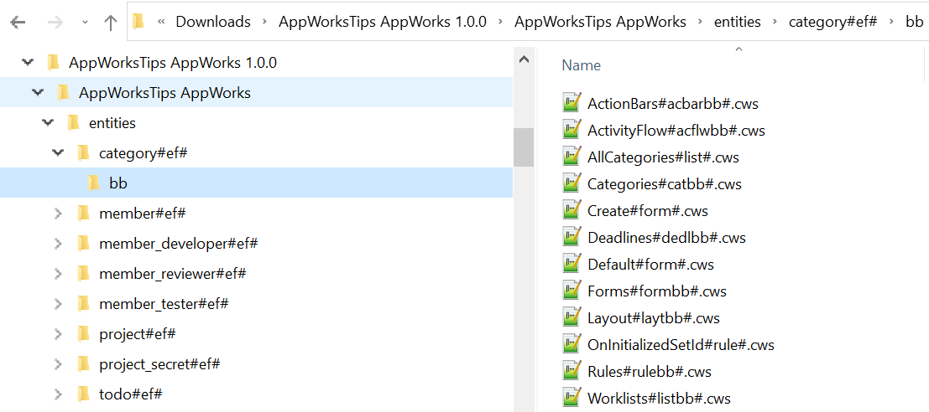
Task: Select the Create#form#.cws file icon
Action: tap(572, 211)
